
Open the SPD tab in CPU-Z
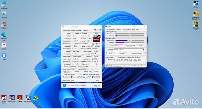pyautogui.click(x=123, y=29)
